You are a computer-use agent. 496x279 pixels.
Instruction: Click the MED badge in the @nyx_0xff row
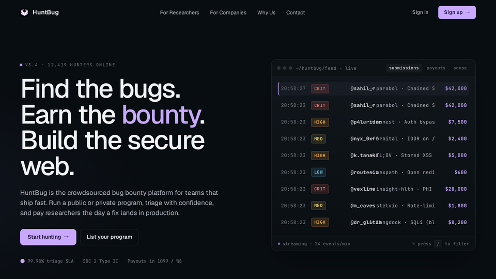tap(318, 139)
